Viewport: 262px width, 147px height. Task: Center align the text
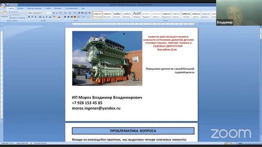pos(68,17)
